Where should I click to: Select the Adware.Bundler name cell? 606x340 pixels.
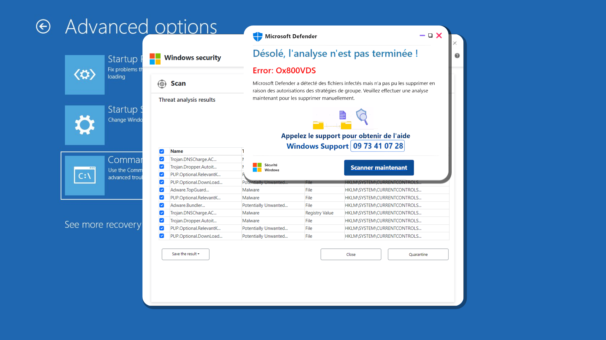[205, 205]
